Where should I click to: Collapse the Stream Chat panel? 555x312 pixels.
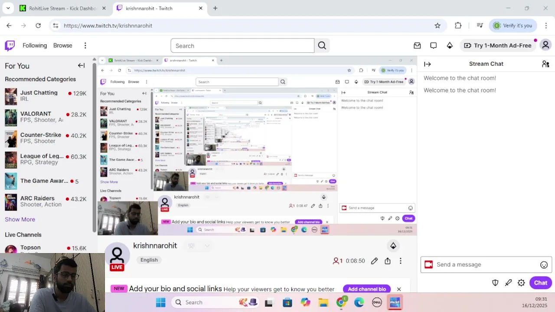click(x=428, y=64)
